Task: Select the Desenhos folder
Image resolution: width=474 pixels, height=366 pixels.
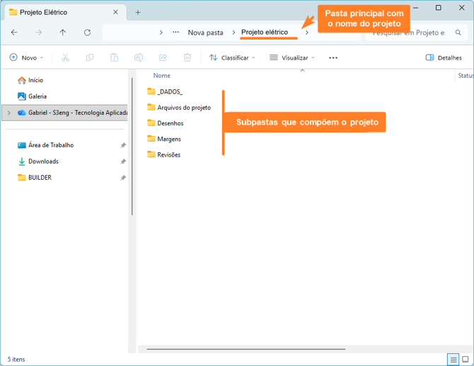Action: click(170, 123)
